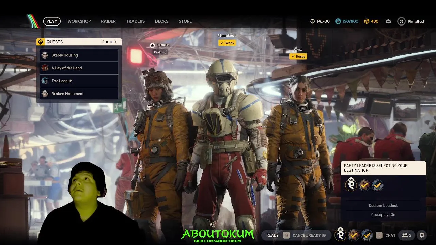Click third checked avatar in the destination panel

click(377, 185)
